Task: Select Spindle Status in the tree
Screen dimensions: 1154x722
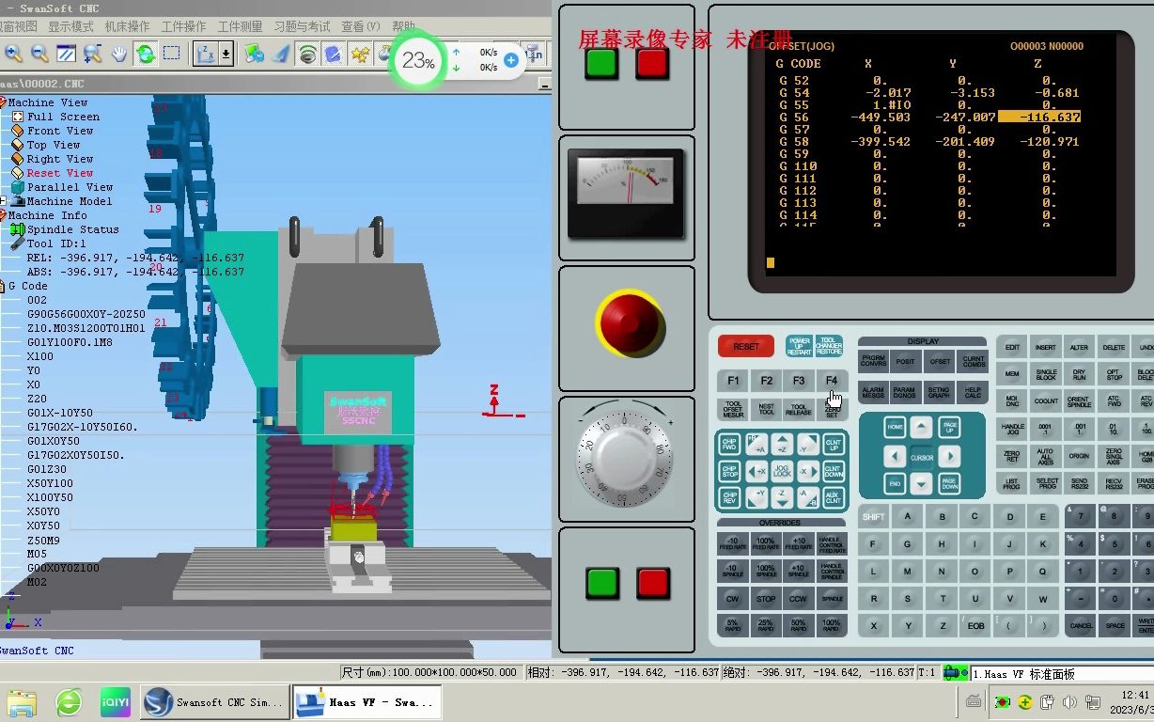Action: pyautogui.click(x=72, y=229)
